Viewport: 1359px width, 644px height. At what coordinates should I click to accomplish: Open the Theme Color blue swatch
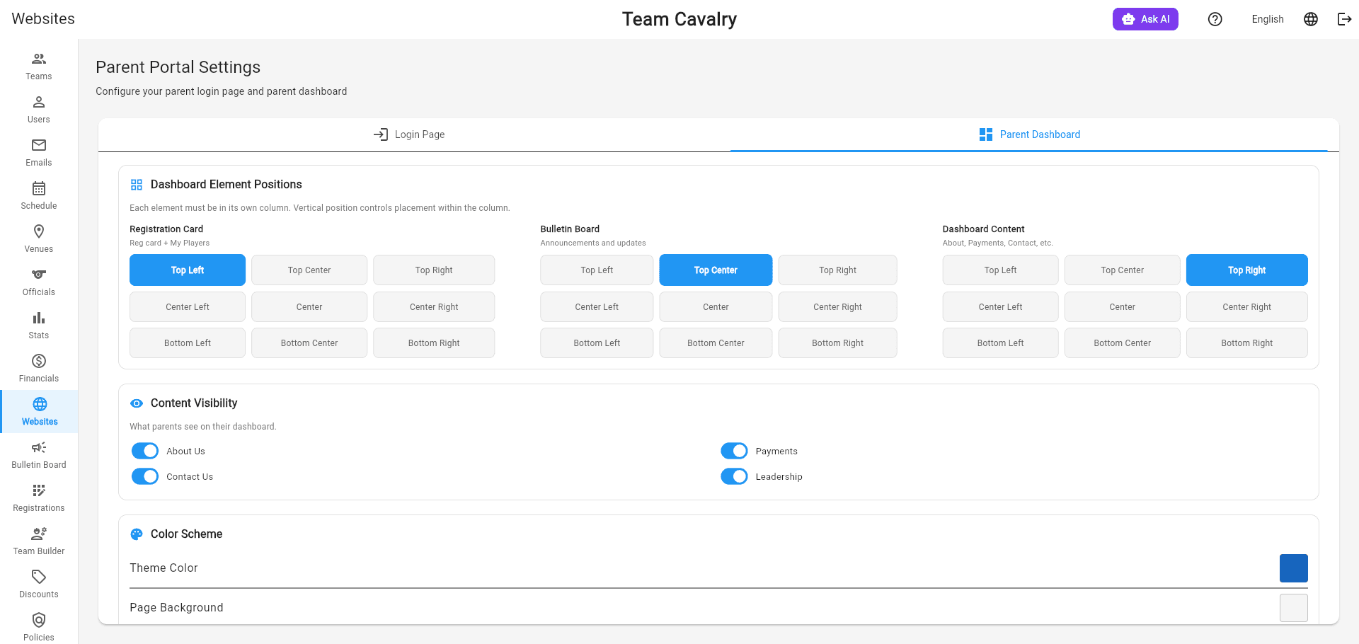point(1293,568)
